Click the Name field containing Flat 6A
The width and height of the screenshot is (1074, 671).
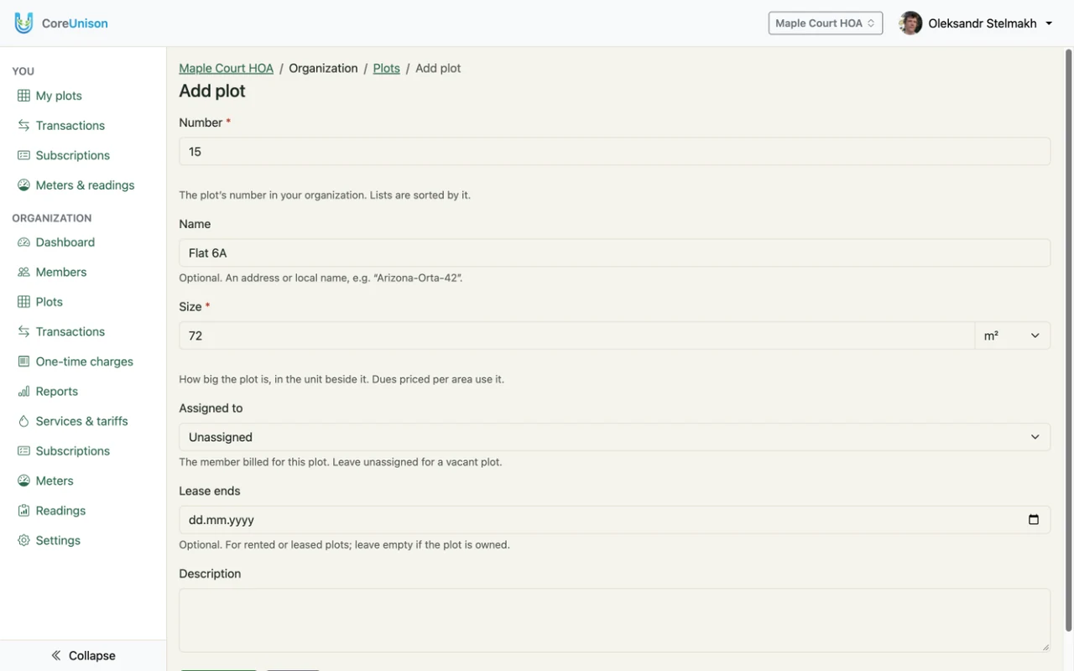pyautogui.click(x=614, y=253)
